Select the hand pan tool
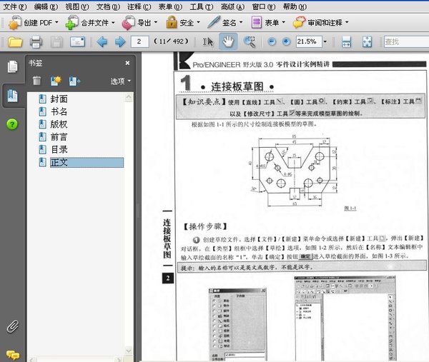The image size is (429, 362). [228, 42]
